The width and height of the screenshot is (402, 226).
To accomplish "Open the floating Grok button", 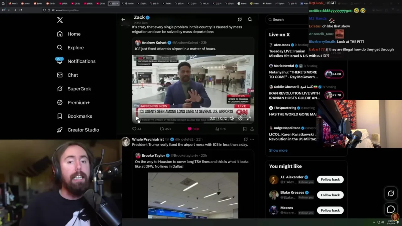I will (x=391, y=193).
